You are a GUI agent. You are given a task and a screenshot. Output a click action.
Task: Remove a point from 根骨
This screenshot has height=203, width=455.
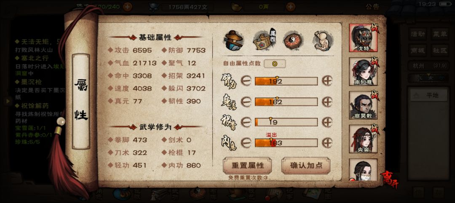(x=246, y=122)
